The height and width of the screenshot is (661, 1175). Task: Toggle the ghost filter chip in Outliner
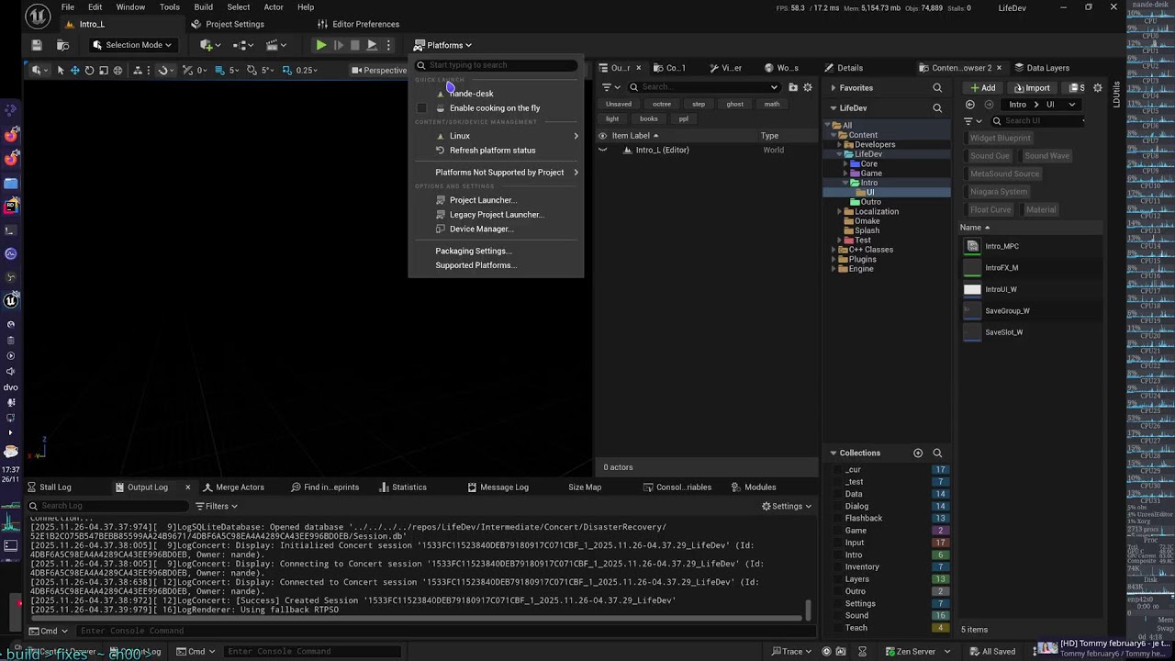tap(735, 104)
